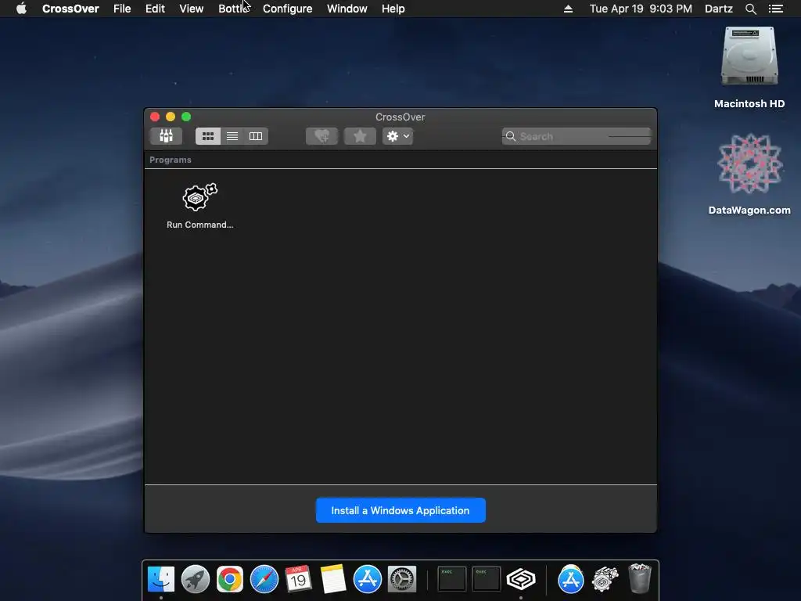Open the gear-shaped CrossOver item beside Trash

pos(605,579)
